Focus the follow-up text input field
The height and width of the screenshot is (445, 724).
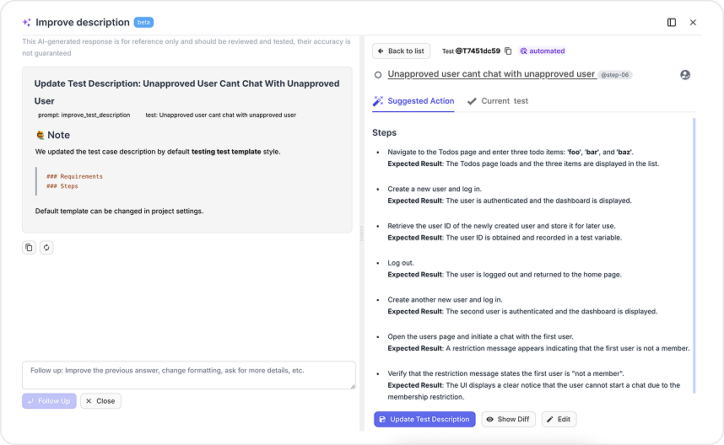[x=189, y=375]
